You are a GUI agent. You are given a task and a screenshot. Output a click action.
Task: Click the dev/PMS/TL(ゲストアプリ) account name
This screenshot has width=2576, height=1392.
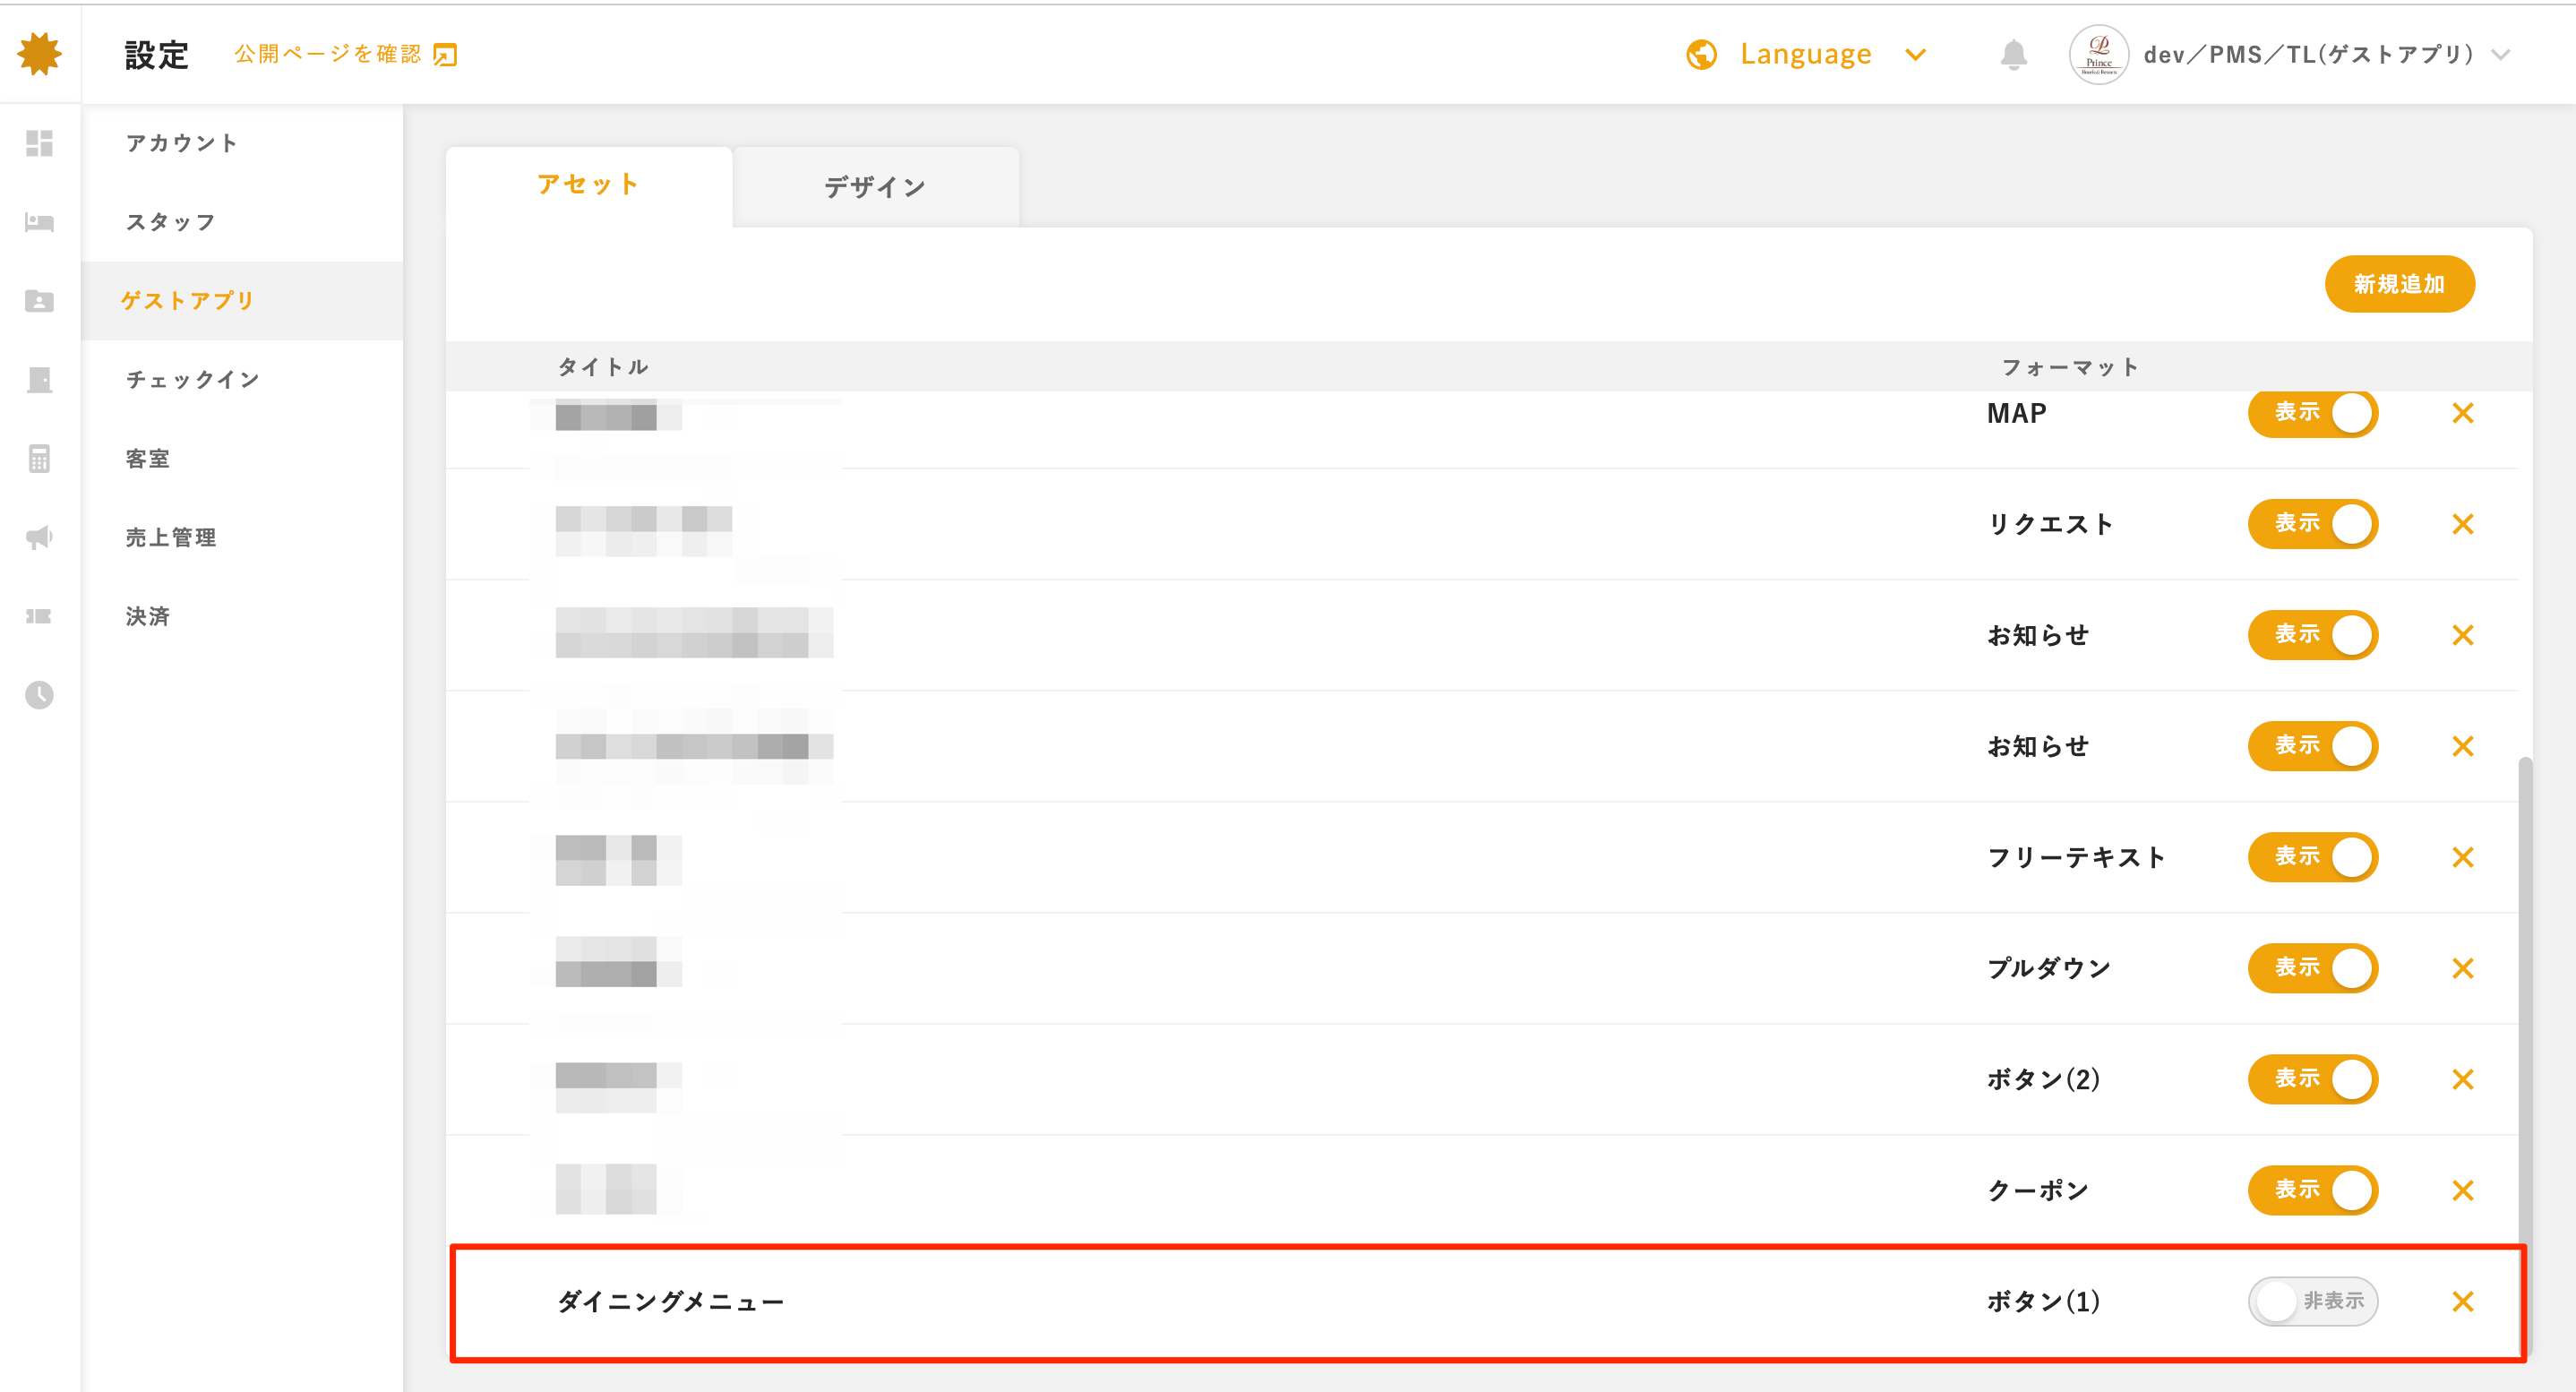click(x=2308, y=55)
